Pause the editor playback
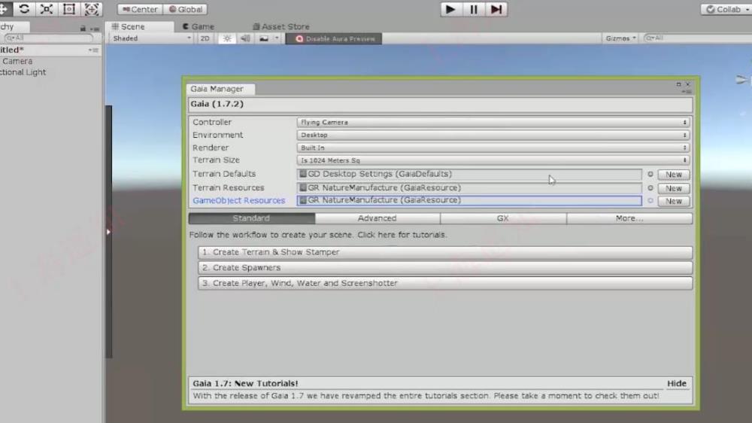 pyautogui.click(x=473, y=10)
